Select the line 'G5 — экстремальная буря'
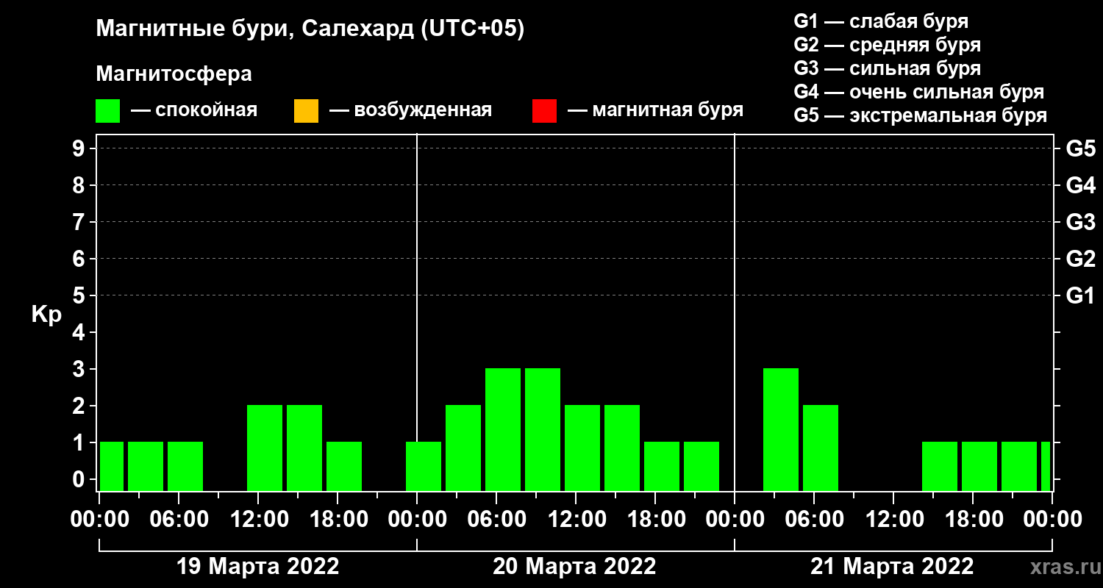This screenshot has height=588, width=1103. tap(921, 116)
